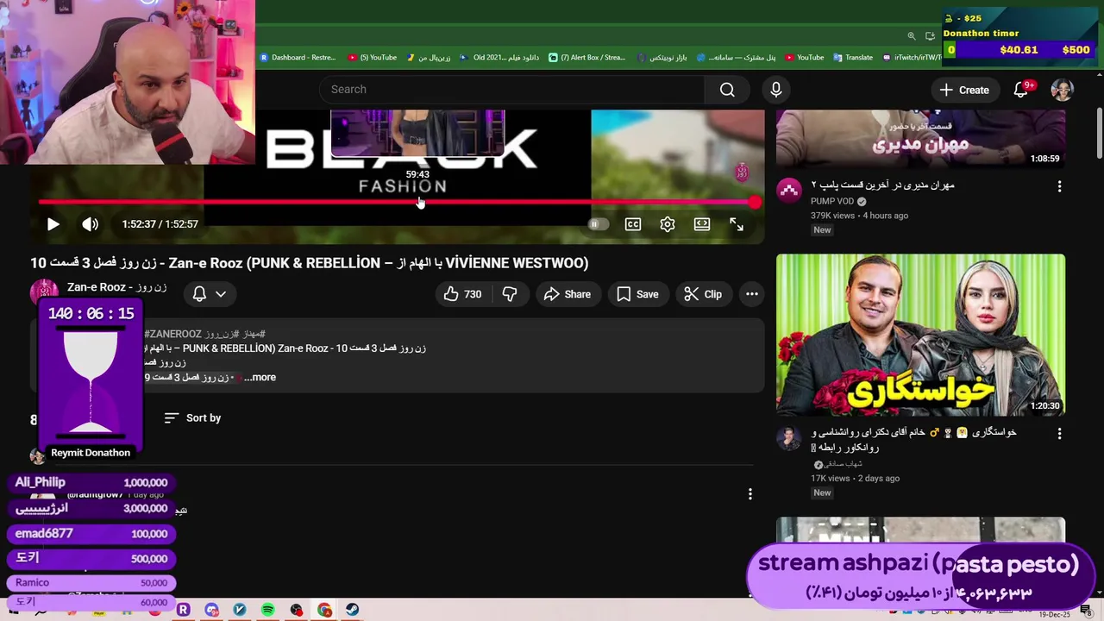Click the PUMP VOD channel avatar
This screenshot has height=621, width=1104.
(x=789, y=191)
